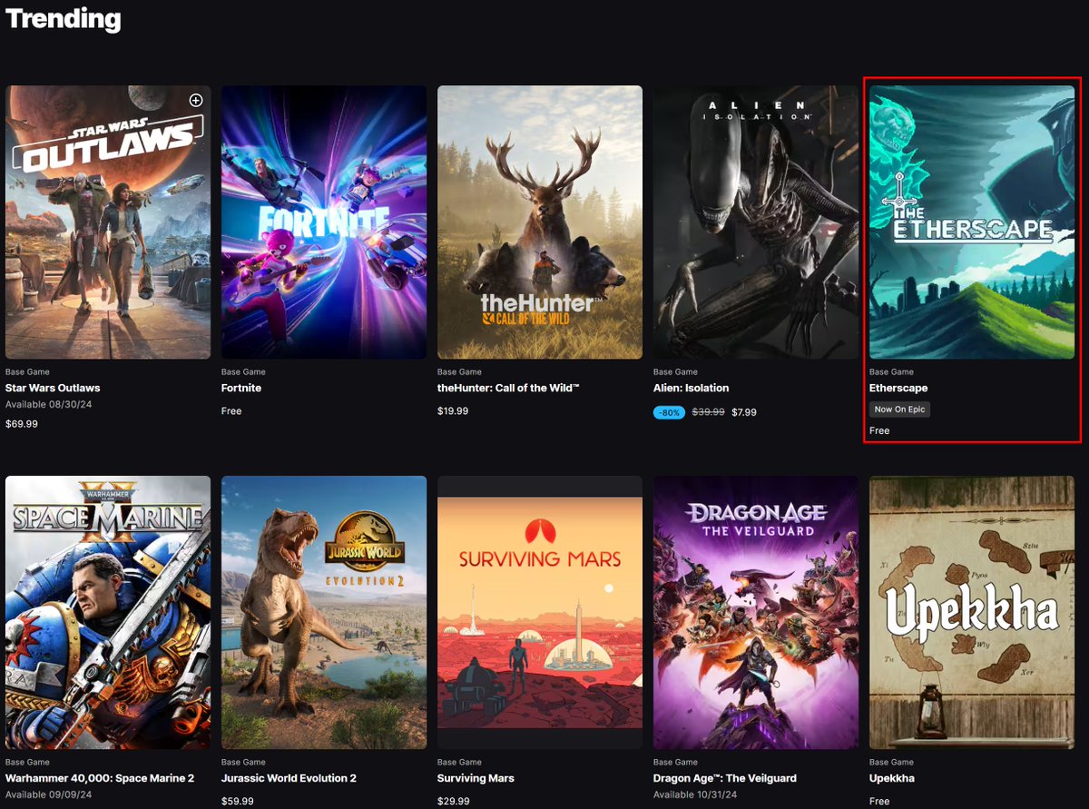Open the Dragon Age: The Veilguard cover
Viewport: 1089px width, 809px height.
click(756, 613)
